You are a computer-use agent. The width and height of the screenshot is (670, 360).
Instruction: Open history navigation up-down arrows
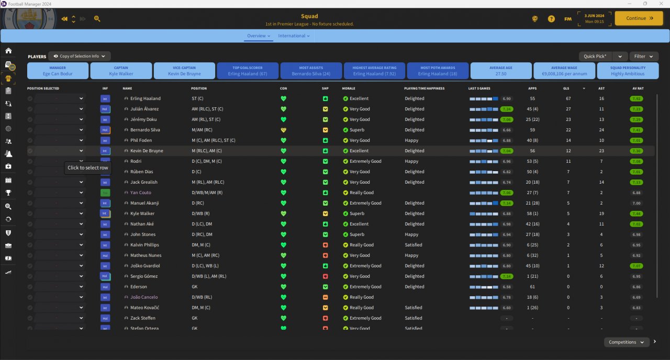click(x=73, y=18)
